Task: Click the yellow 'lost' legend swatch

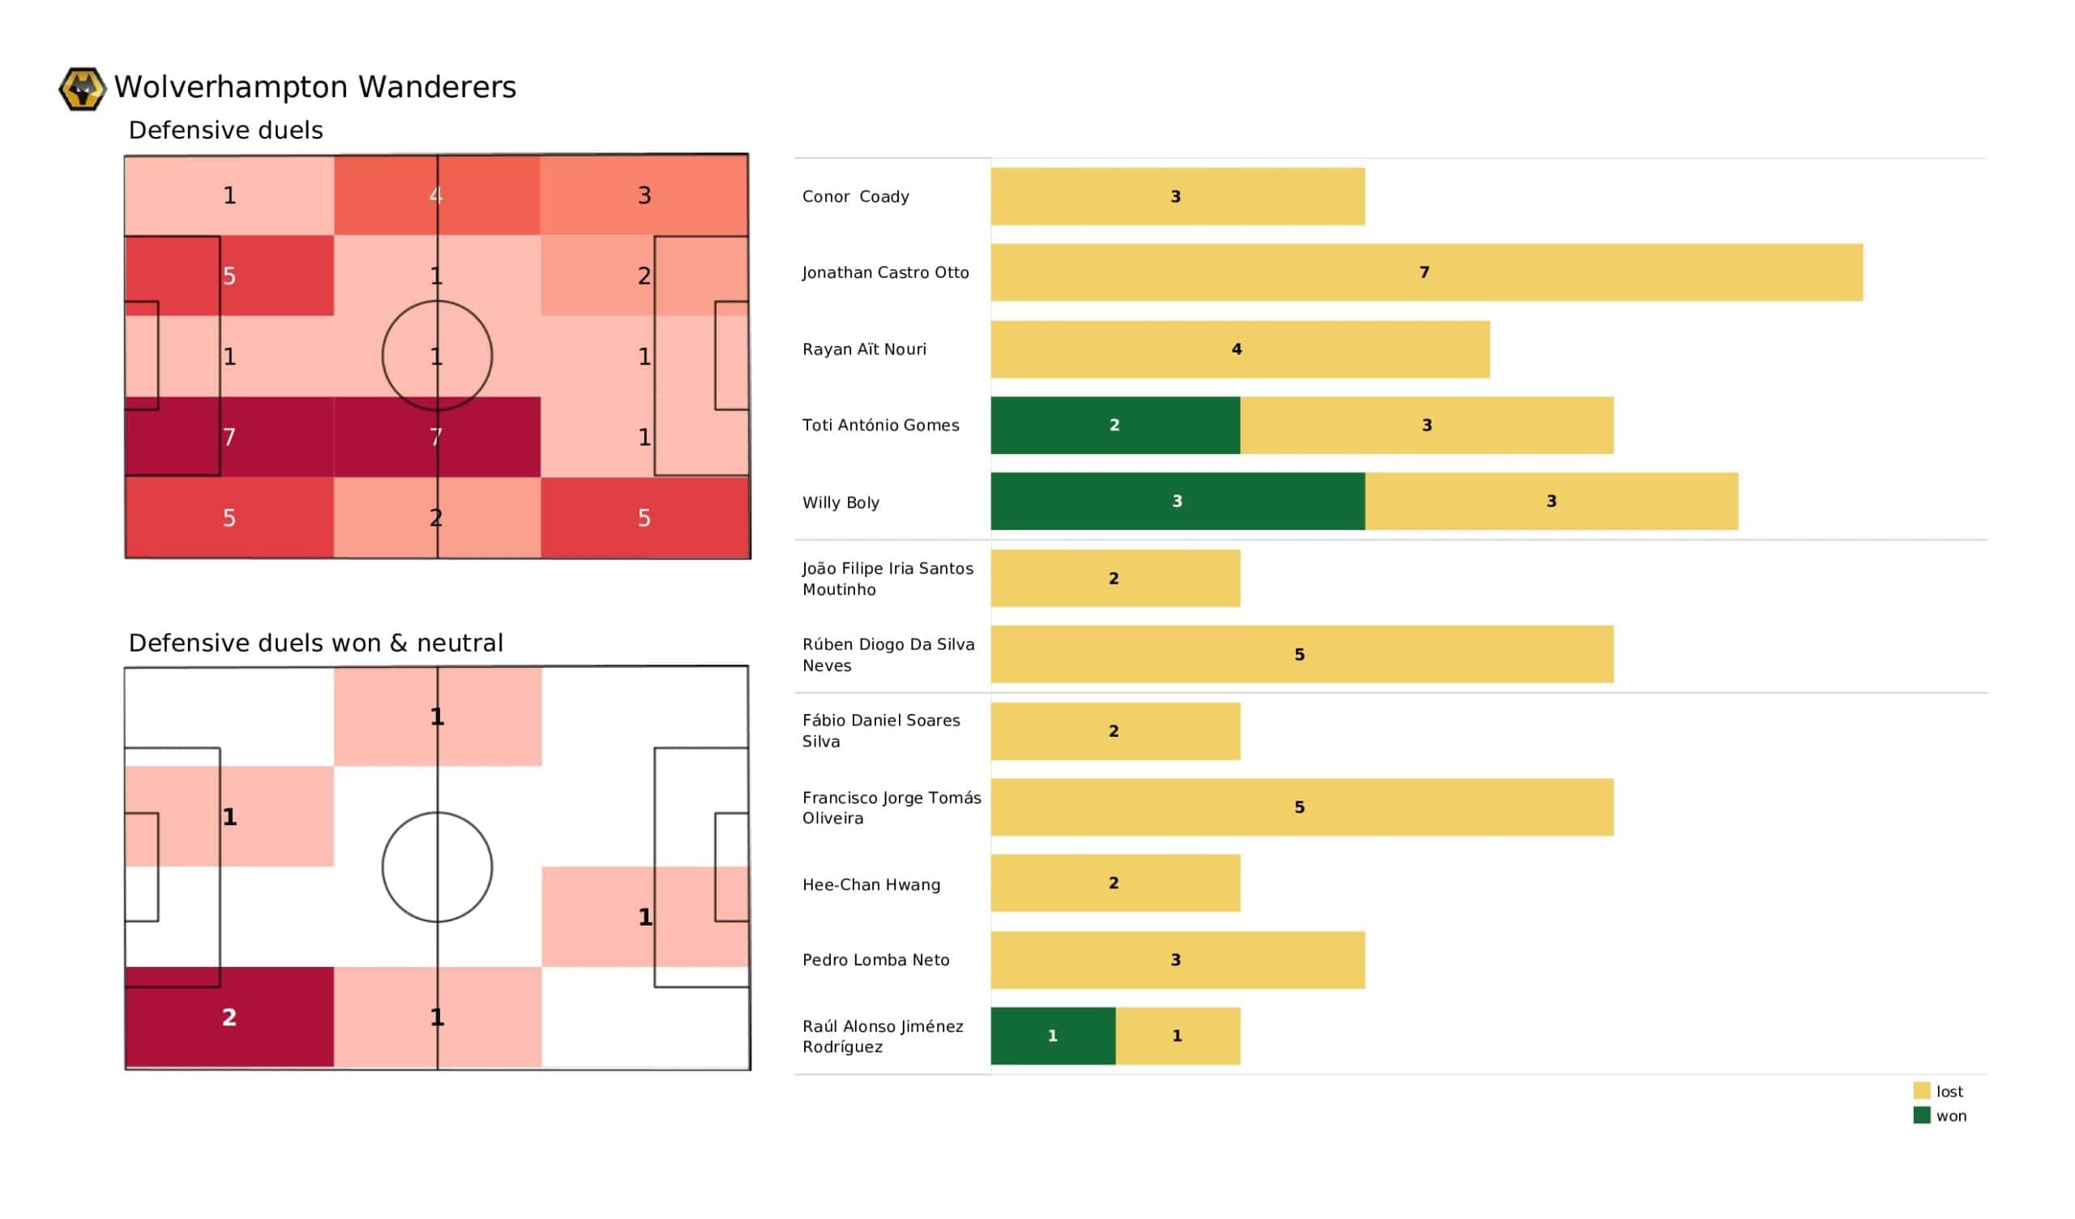Action: pyautogui.click(x=1921, y=1090)
